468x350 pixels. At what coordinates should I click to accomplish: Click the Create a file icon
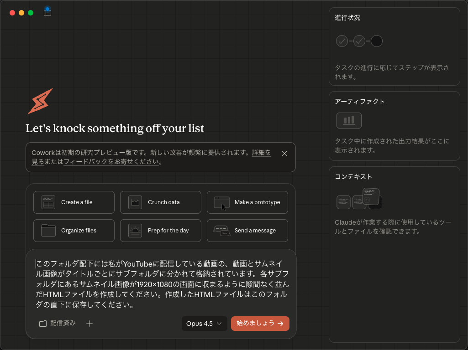coord(48,202)
